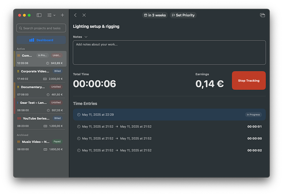
Task: Close the task detail with X icon
Action: (x=84, y=15)
